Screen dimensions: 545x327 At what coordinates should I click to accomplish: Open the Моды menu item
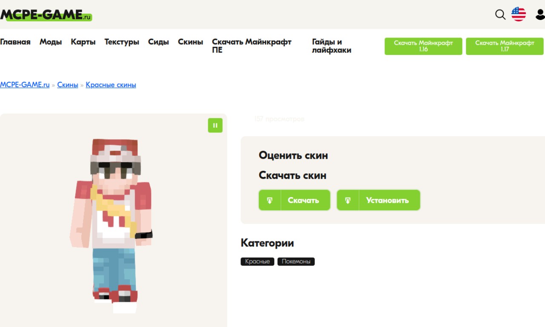point(51,42)
